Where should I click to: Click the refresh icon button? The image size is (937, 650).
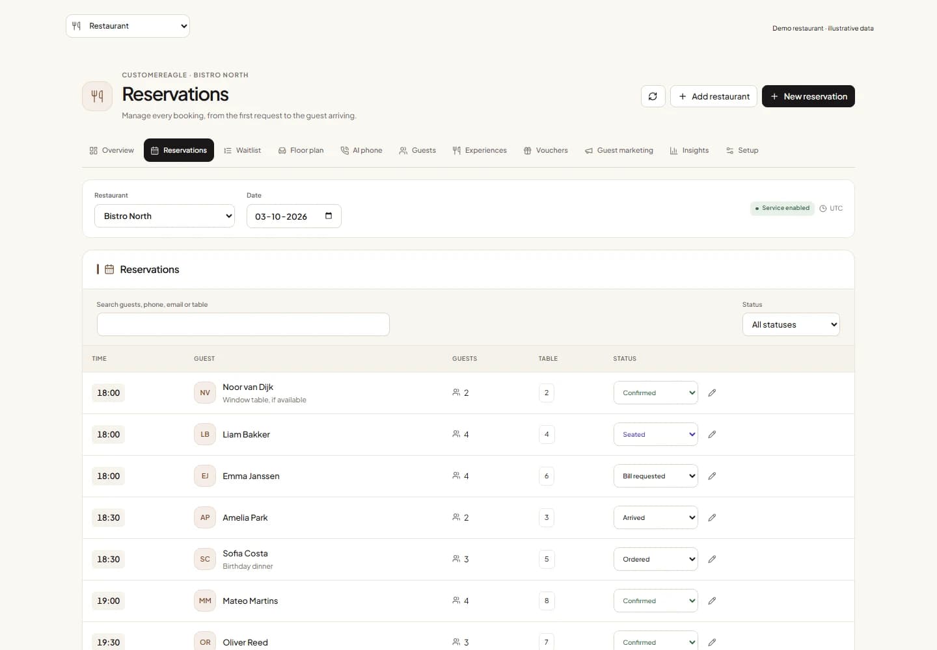coord(653,96)
